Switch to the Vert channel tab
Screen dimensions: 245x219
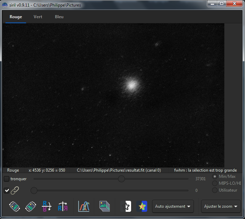click(38, 17)
